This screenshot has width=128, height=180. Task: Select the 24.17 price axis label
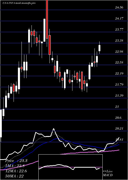tap(119, 19)
